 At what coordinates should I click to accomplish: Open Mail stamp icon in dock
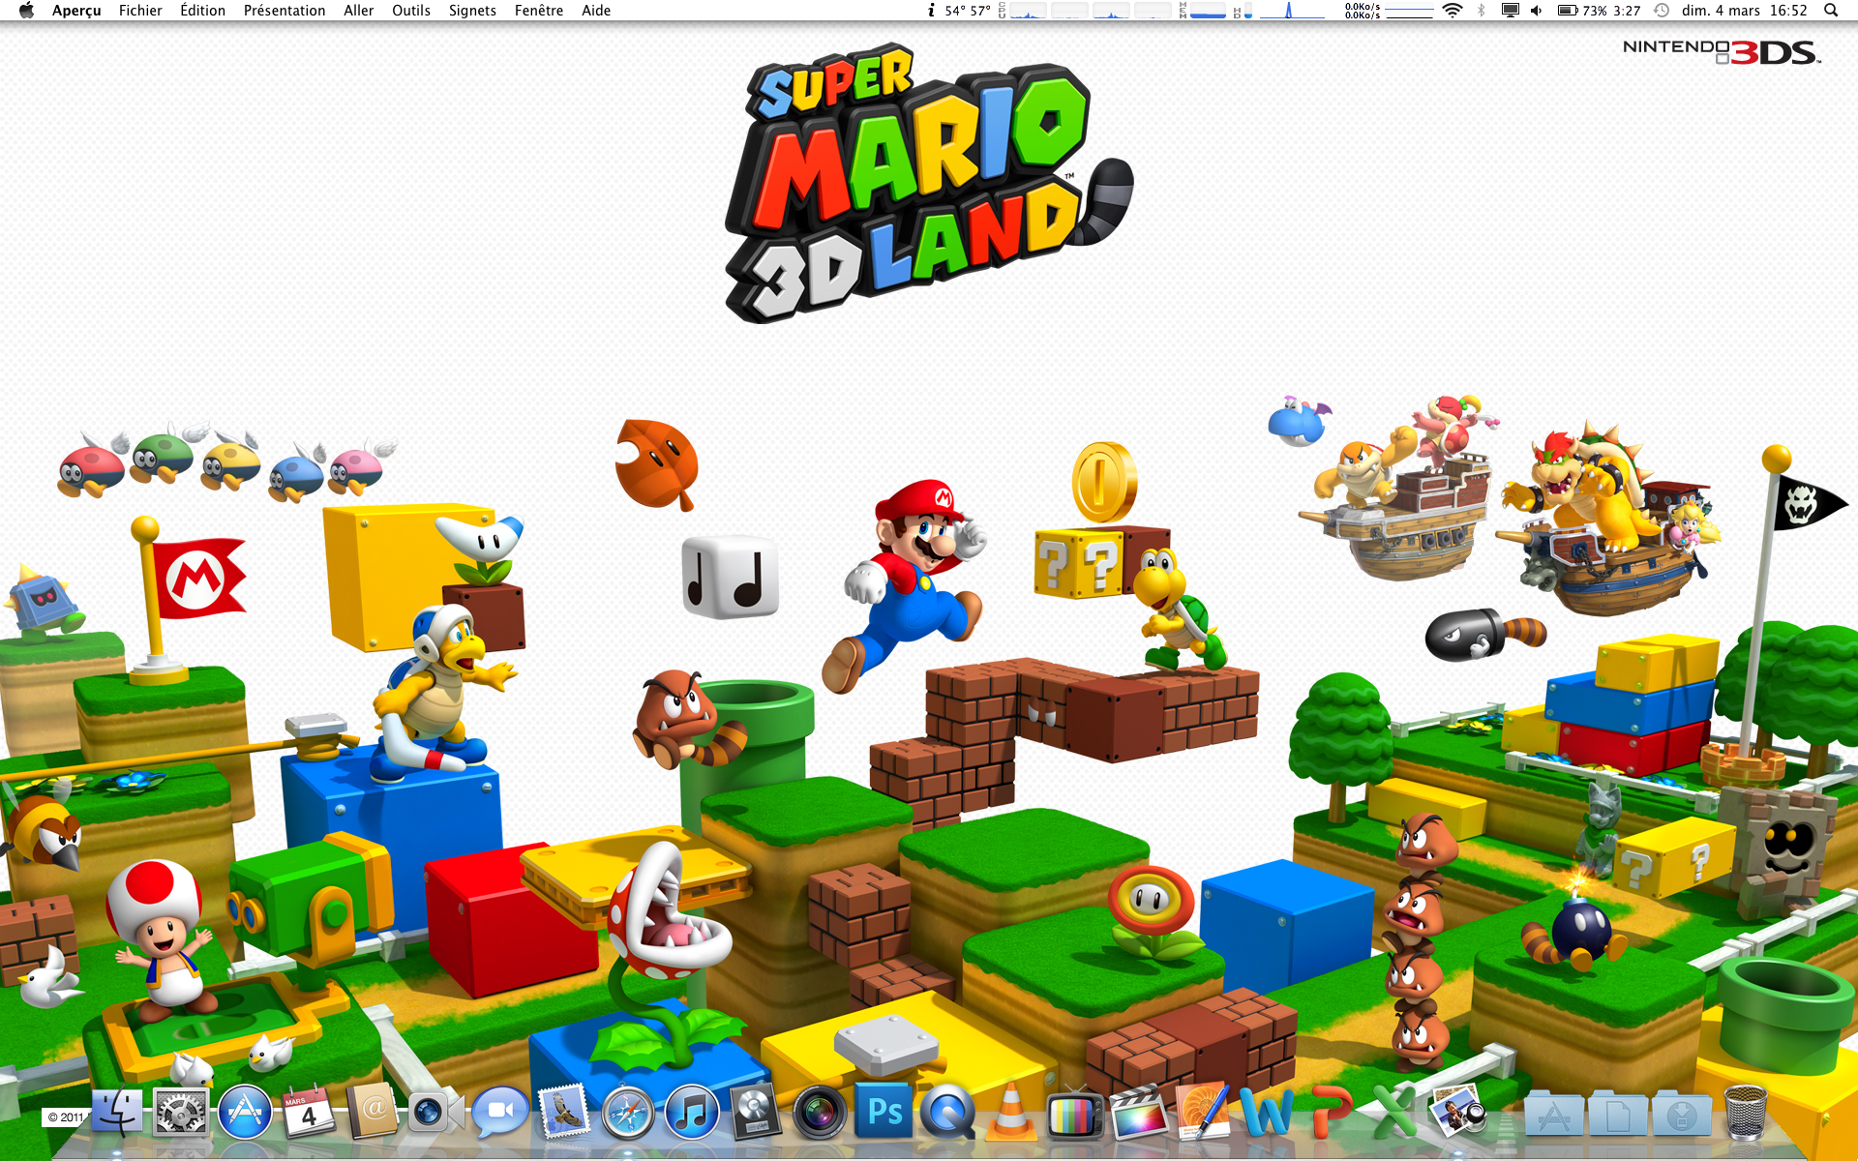pos(564,1111)
